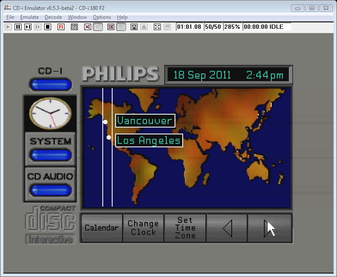The height and width of the screenshot is (277, 337).
Task: Click the grayed slow-step toolbar icon
Action: coord(38,27)
